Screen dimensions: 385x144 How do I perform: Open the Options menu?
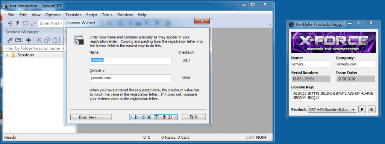coord(53,15)
